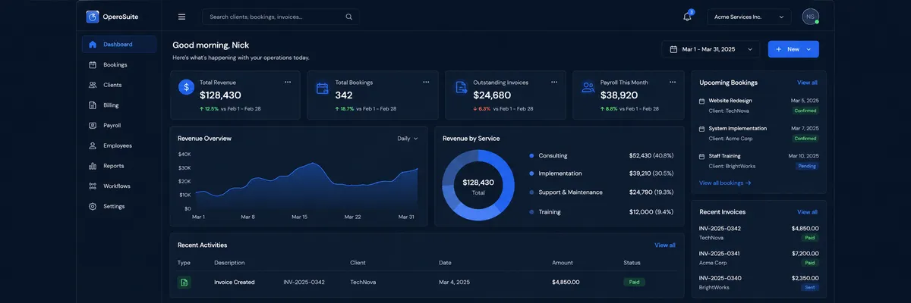Expand the Daily interval dropdown

point(408,139)
